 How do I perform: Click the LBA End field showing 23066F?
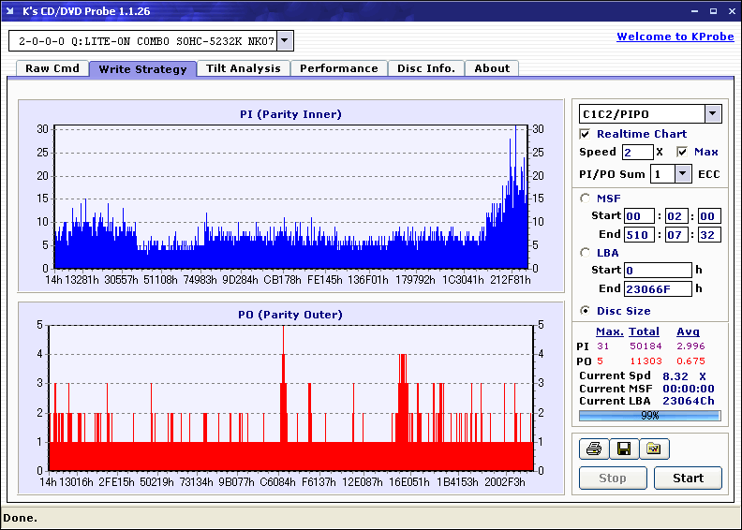coord(658,288)
